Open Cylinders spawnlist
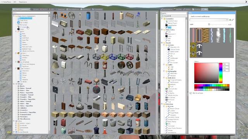The width and height of the screenshot is (248, 139). 23,108
